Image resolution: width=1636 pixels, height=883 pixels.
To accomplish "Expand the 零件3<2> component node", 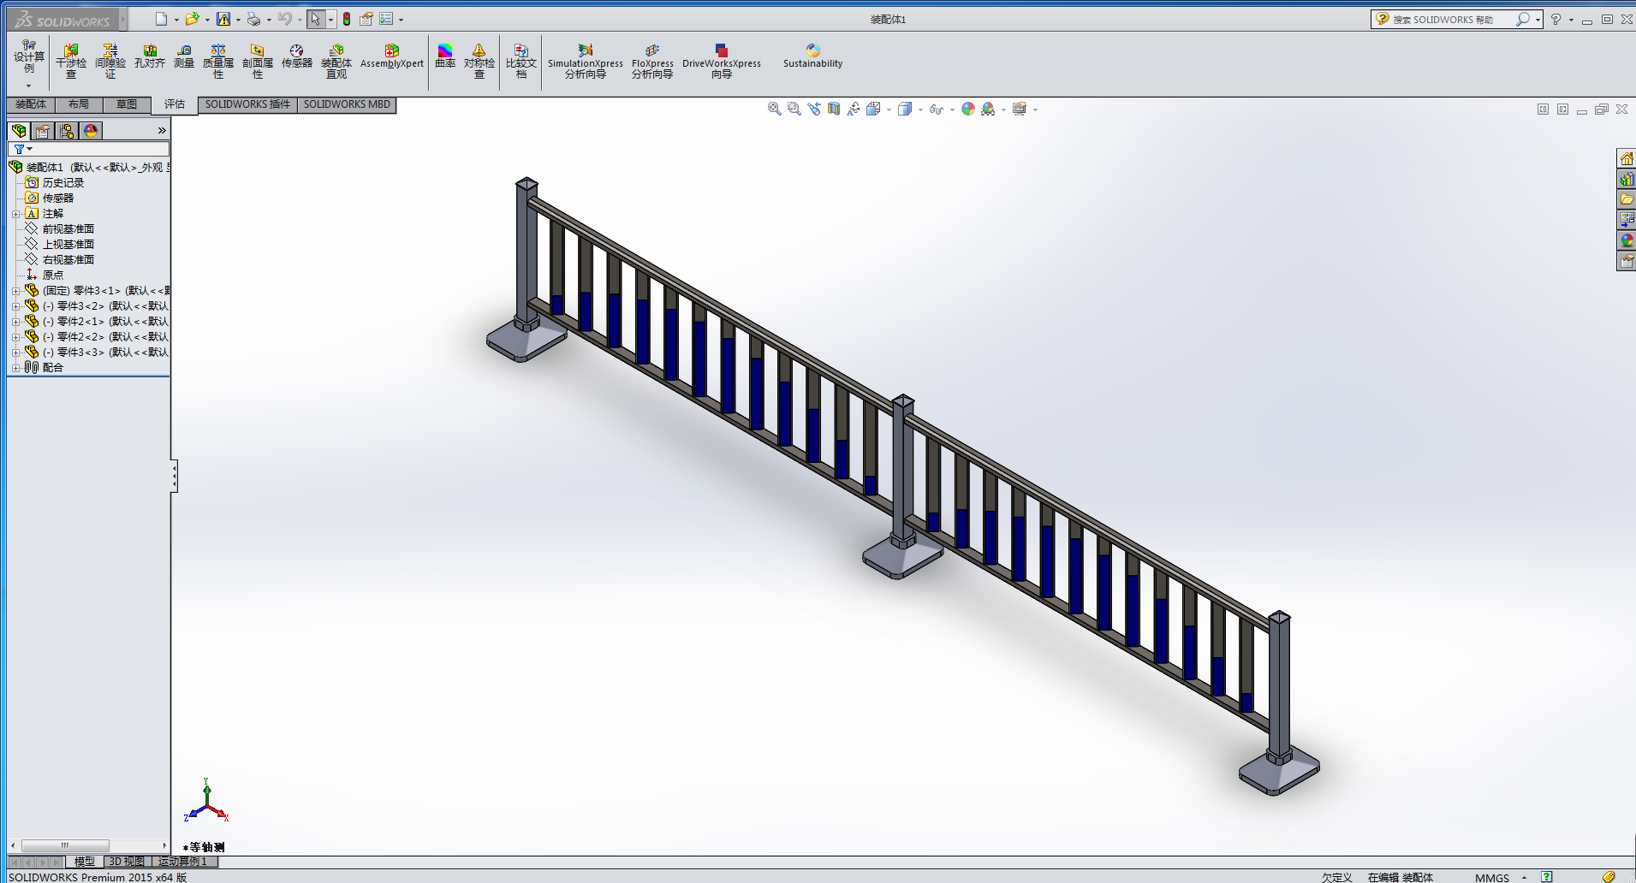I will [x=15, y=306].
